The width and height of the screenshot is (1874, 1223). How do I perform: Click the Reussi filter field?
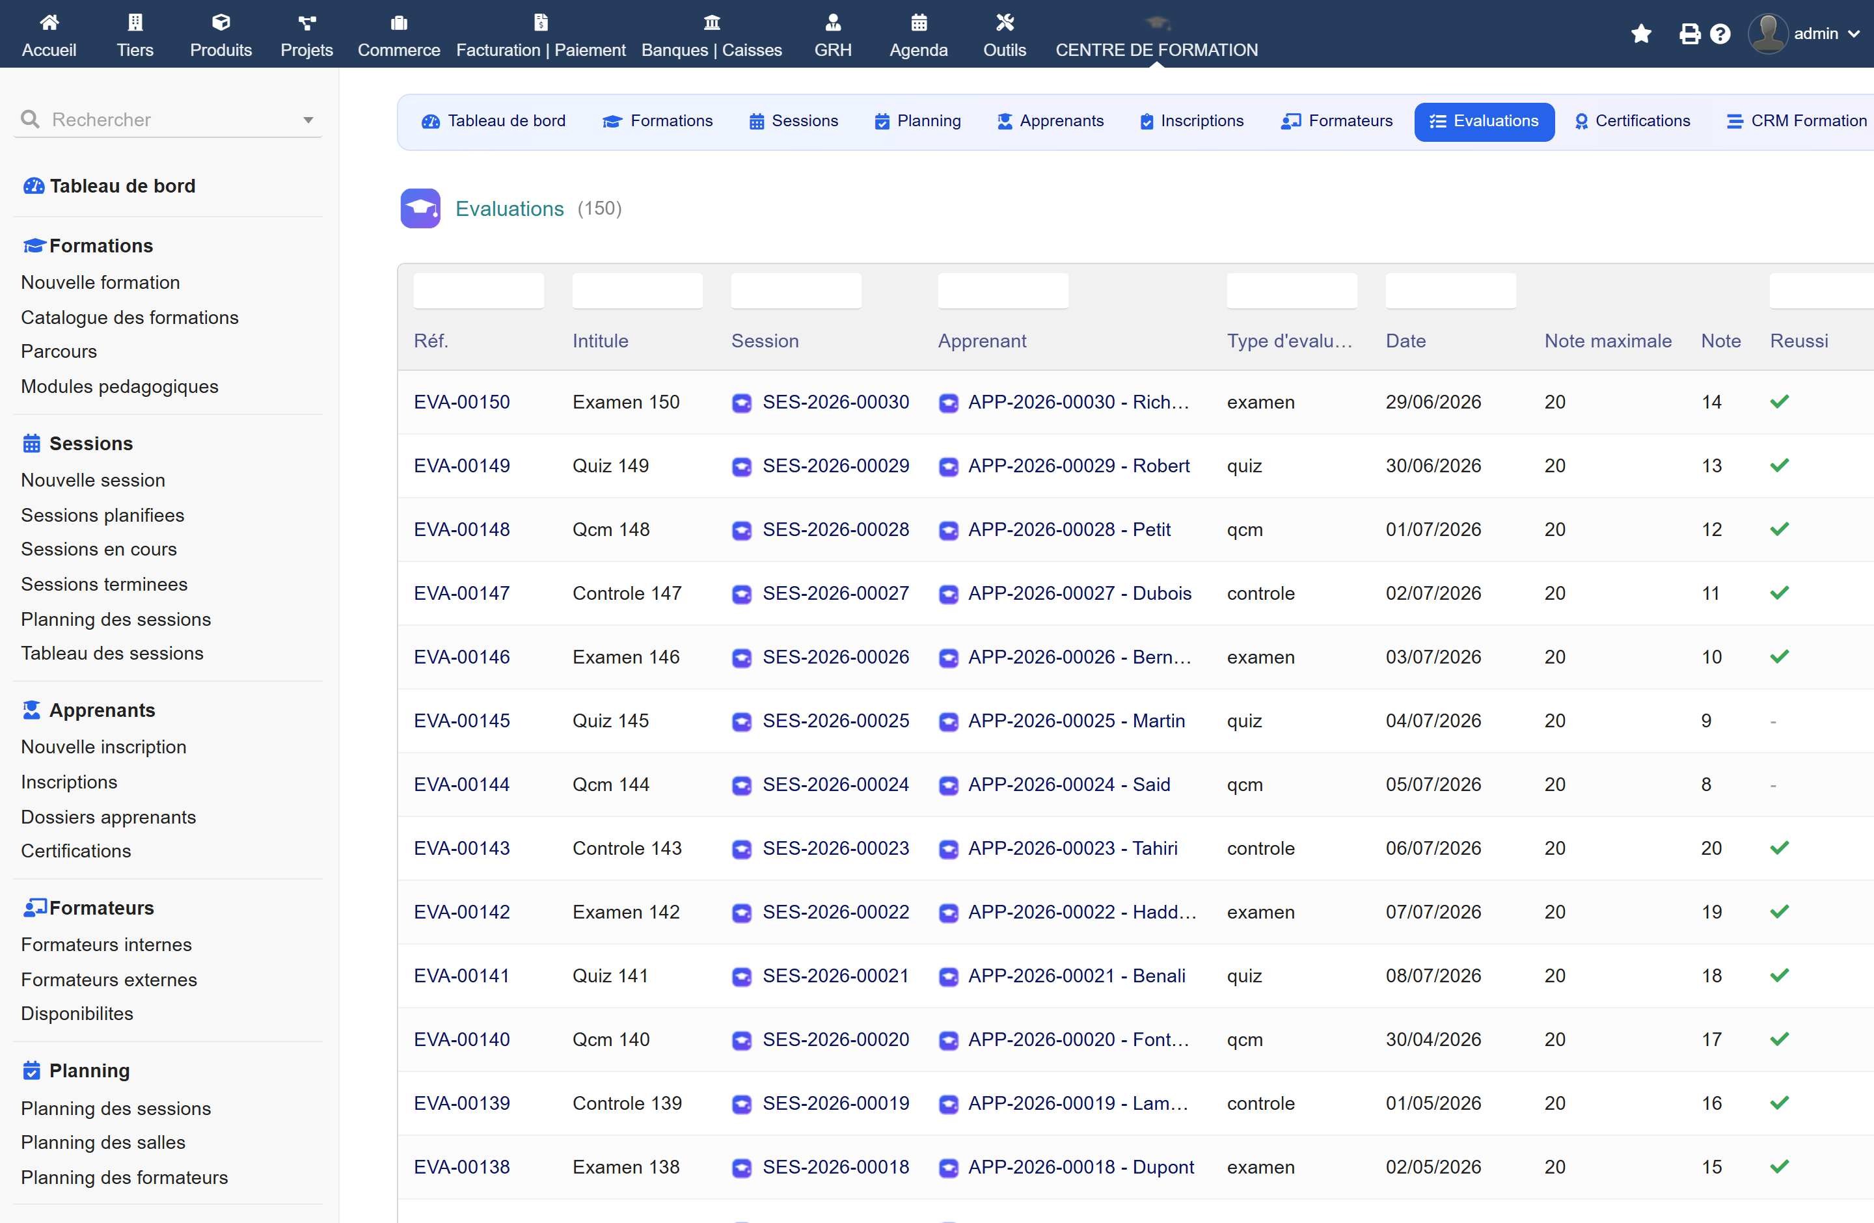pos(1821,291)
